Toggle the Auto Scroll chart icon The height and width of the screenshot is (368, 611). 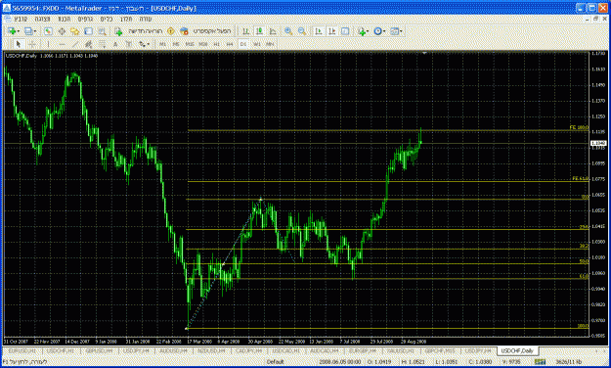[x=319, y=31]
